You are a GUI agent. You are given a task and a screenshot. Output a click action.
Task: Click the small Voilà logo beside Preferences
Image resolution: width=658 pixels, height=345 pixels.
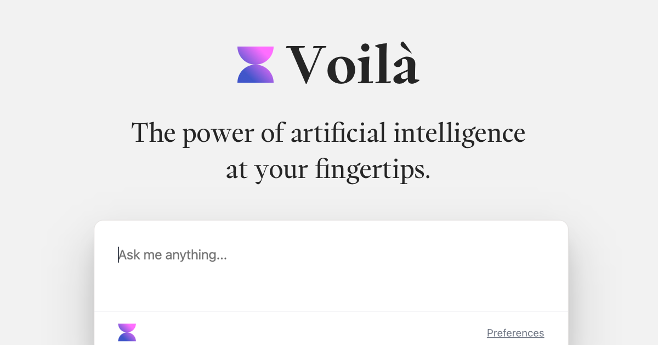pyautogui.click(x=127, y=332)
